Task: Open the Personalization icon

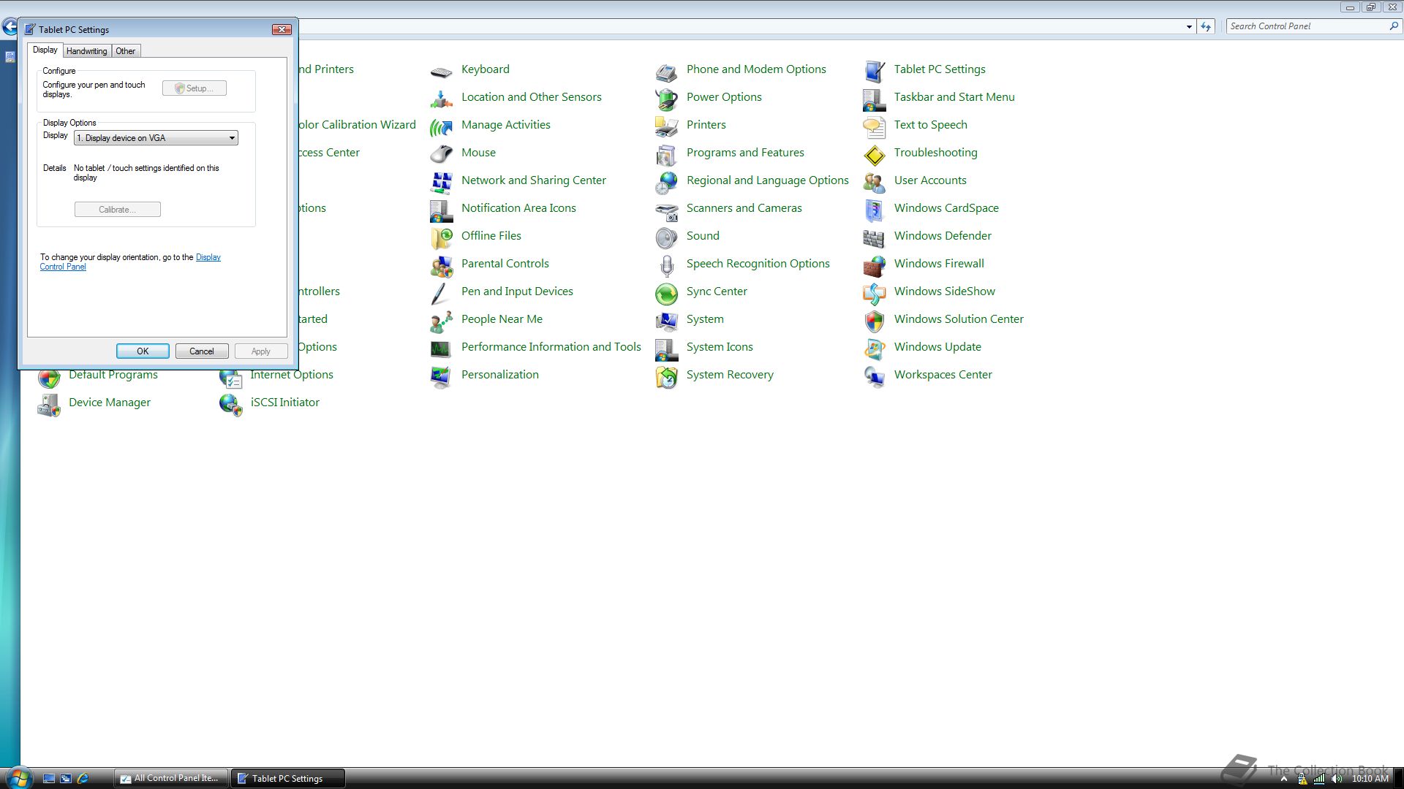Action: (441, 376)
